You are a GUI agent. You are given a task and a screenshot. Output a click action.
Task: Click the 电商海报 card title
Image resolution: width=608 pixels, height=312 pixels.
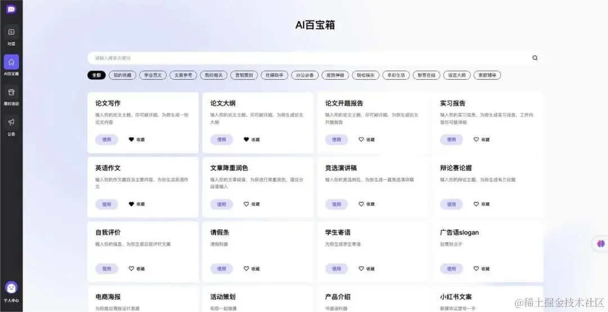pos(108,297)
